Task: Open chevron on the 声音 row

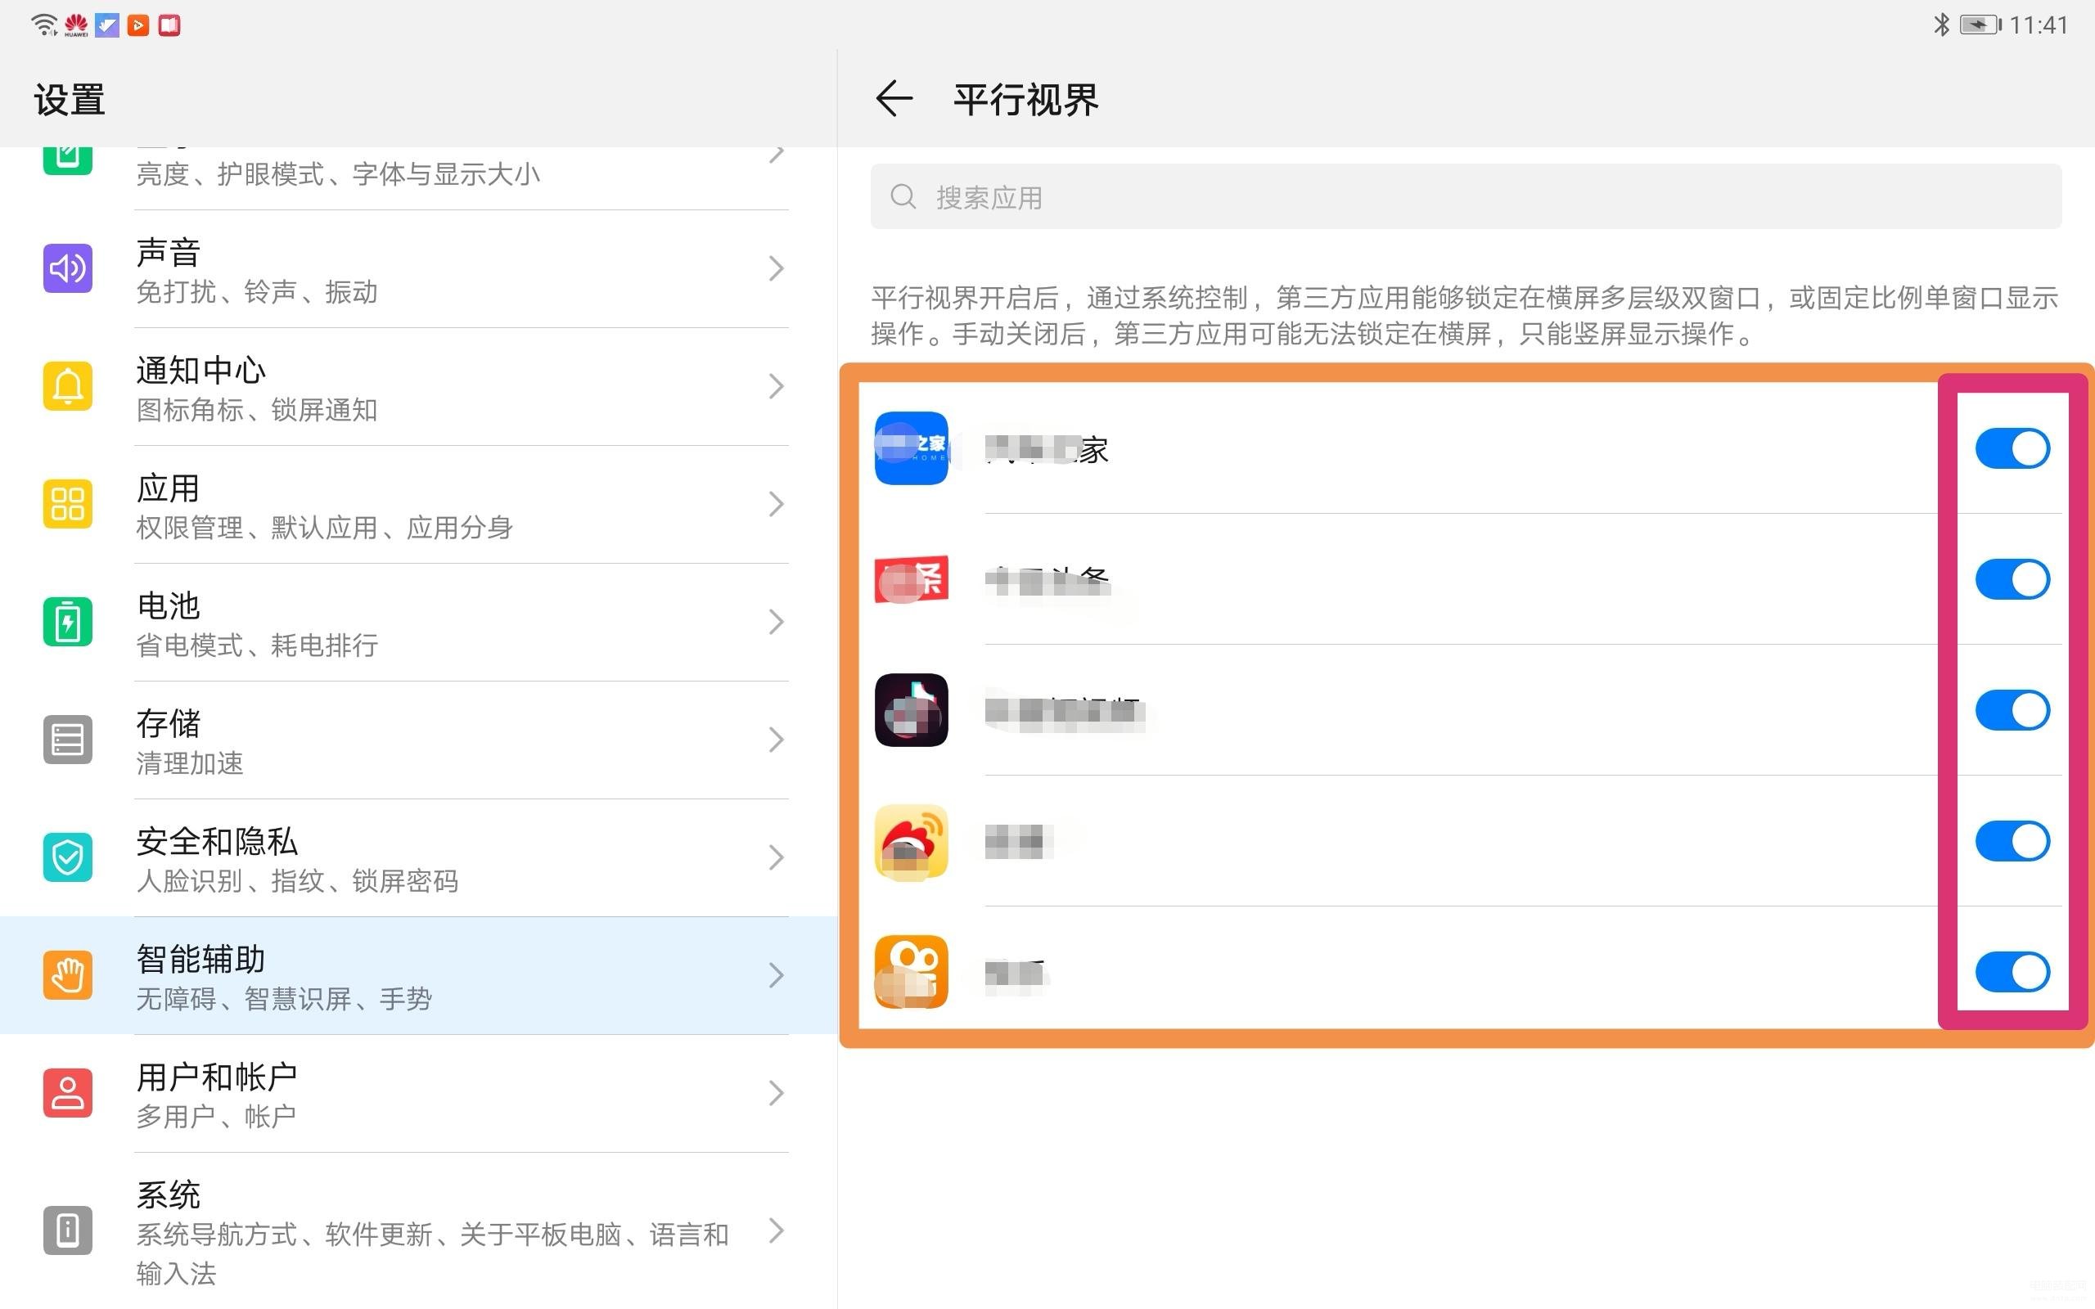Action: coord(777,268)
